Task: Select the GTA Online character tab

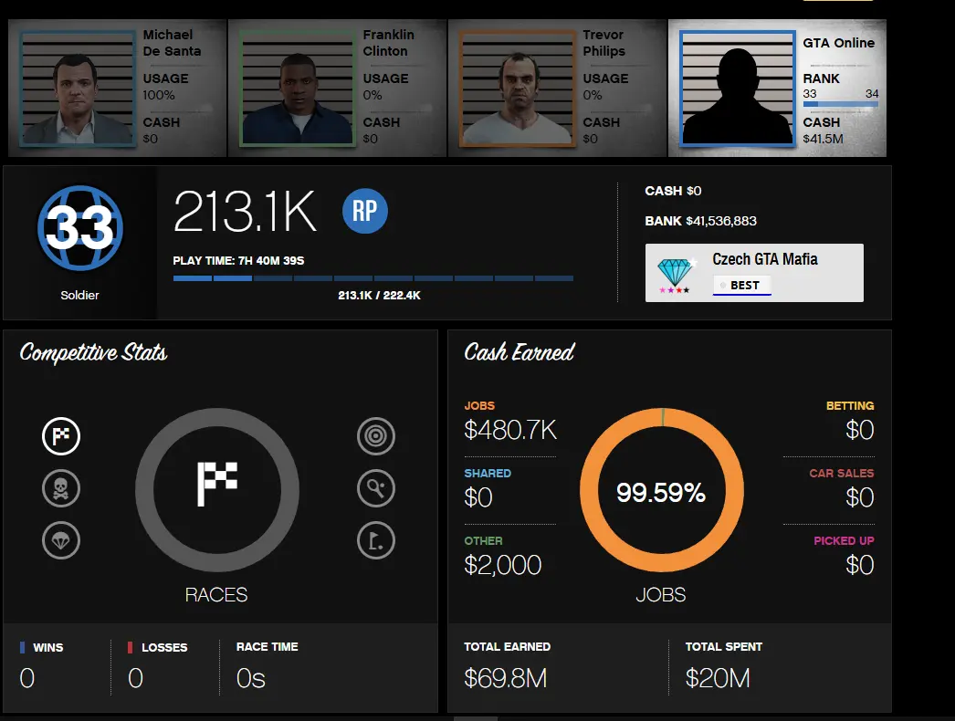Action: click(x=777, y=89)
